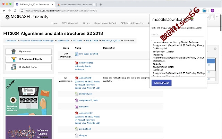Open the Home menu item
The height and width of the screenshot is (139, 222).
(x=54, y=23)
